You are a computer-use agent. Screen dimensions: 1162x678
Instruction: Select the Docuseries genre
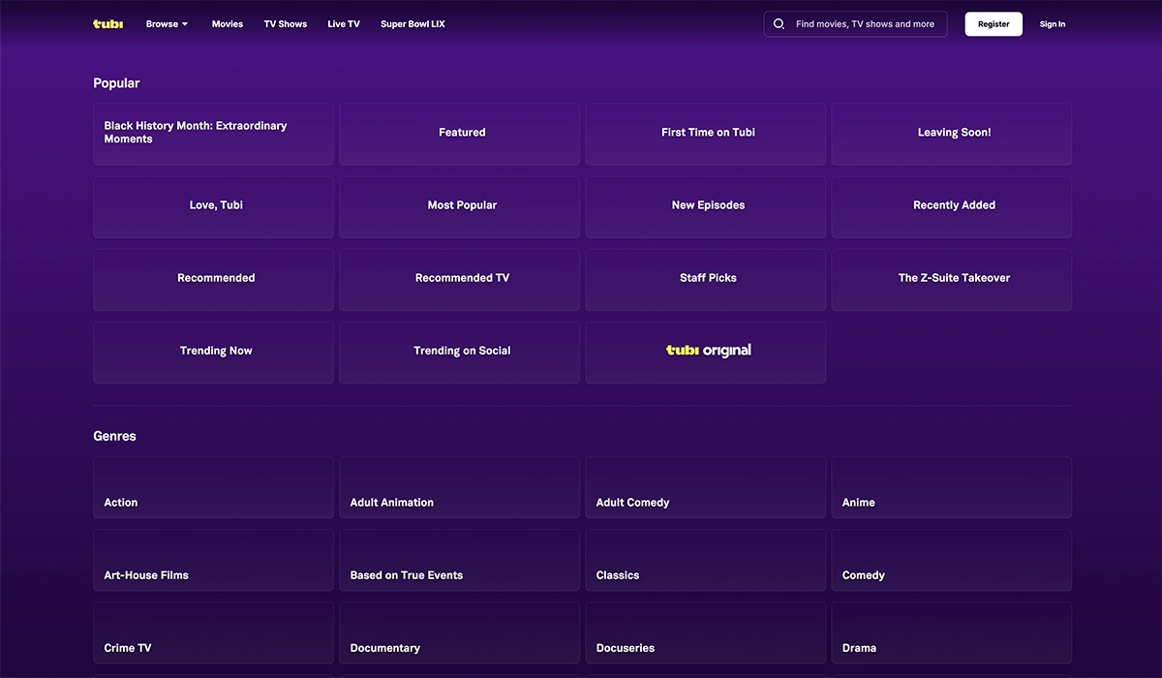[x=706, y=632]
